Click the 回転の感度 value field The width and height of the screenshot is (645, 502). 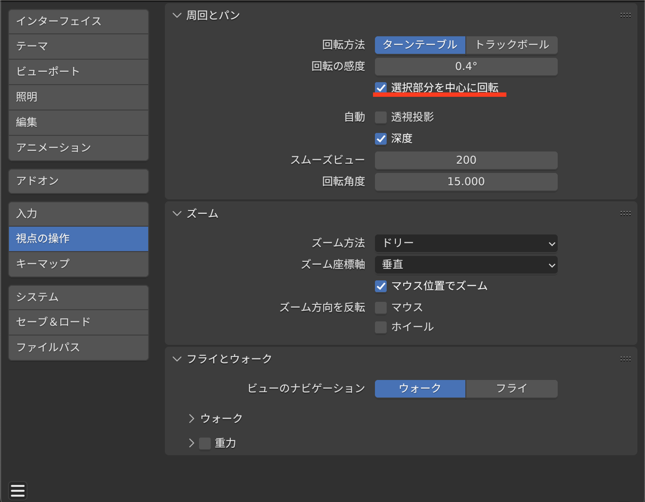pos(466,67)
